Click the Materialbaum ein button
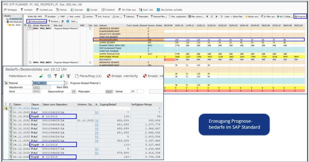309x162 pixels. click(20, 76)
